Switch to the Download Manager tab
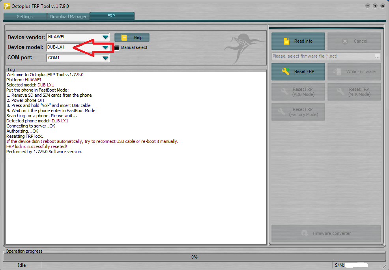 point(68,17)
